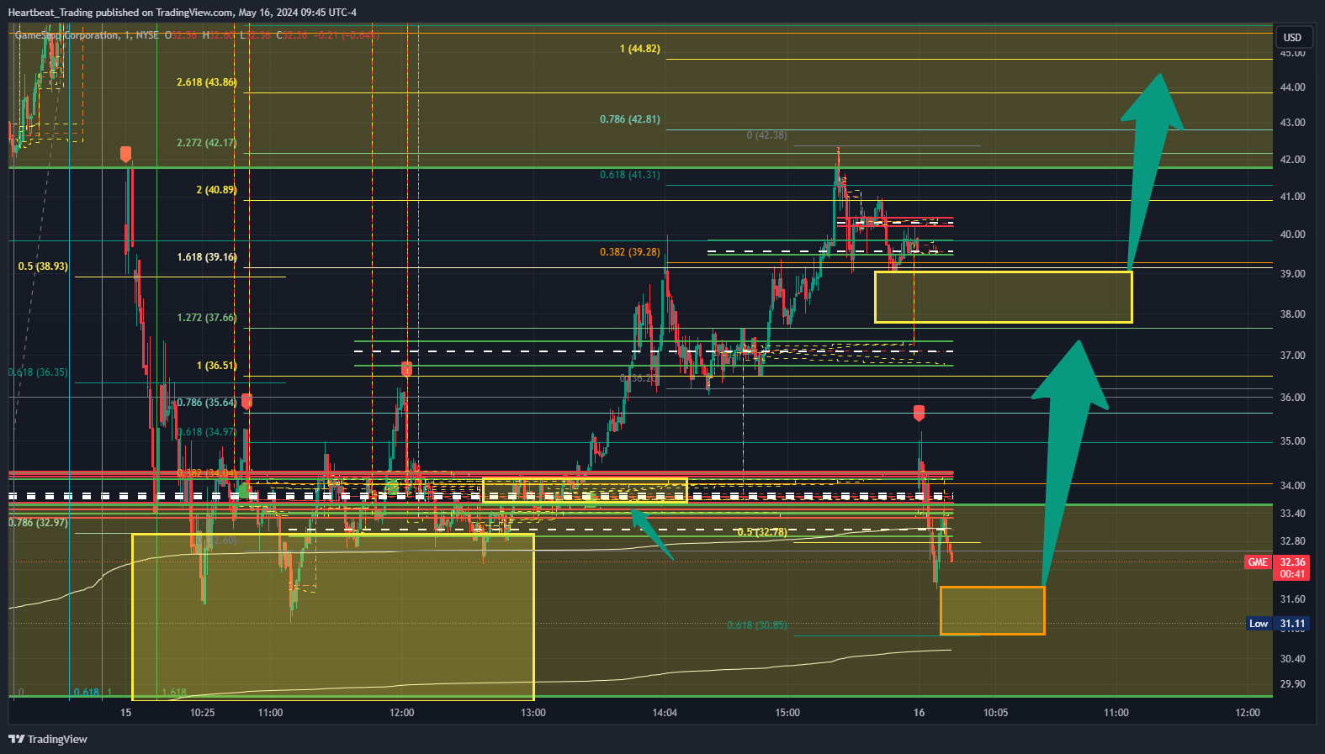Image resolution: width=1325 pixels, height=754 pixels.
Task: Open the USD currency selector
Action: [x=1292, y=37]
